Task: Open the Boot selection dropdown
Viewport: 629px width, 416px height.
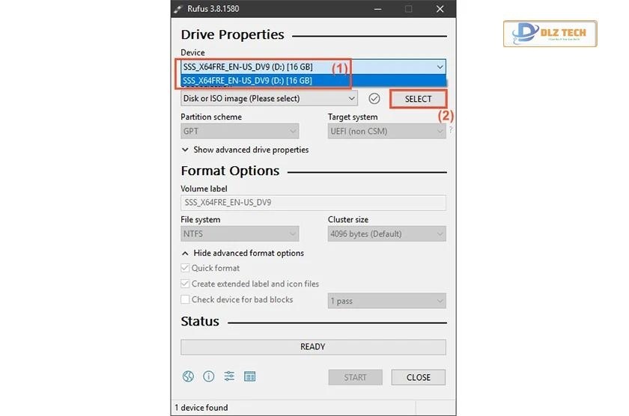Action: 269,99
